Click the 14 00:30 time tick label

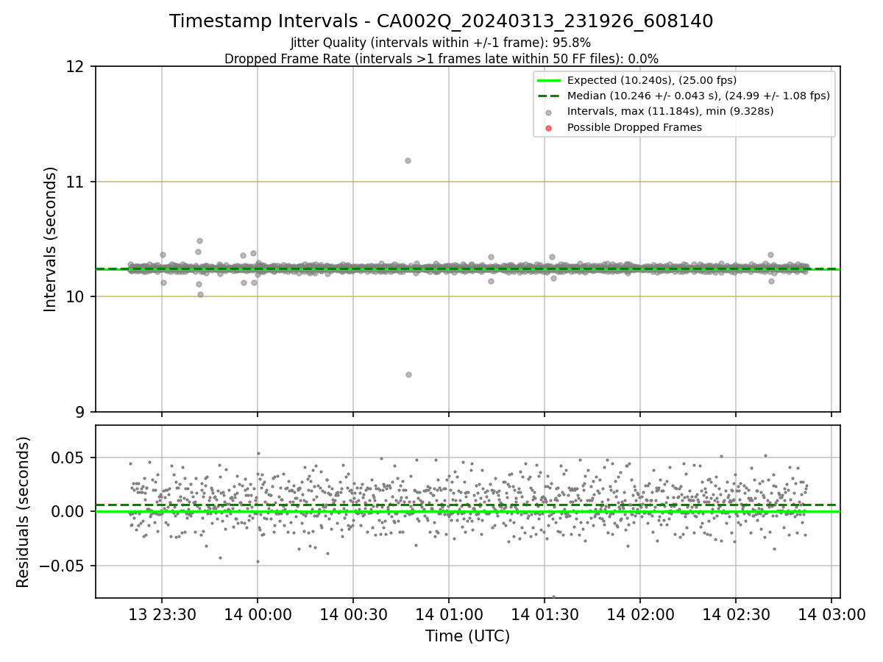click(352, 614)
